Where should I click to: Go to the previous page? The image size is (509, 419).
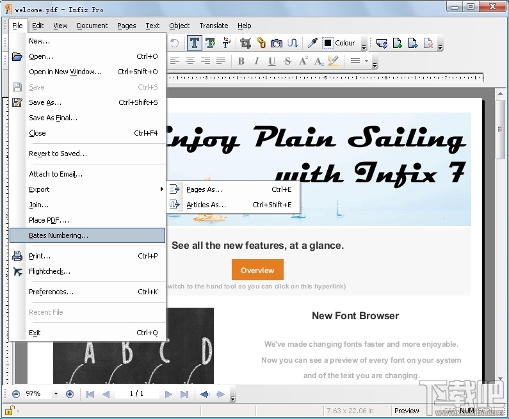click(106, 394)
